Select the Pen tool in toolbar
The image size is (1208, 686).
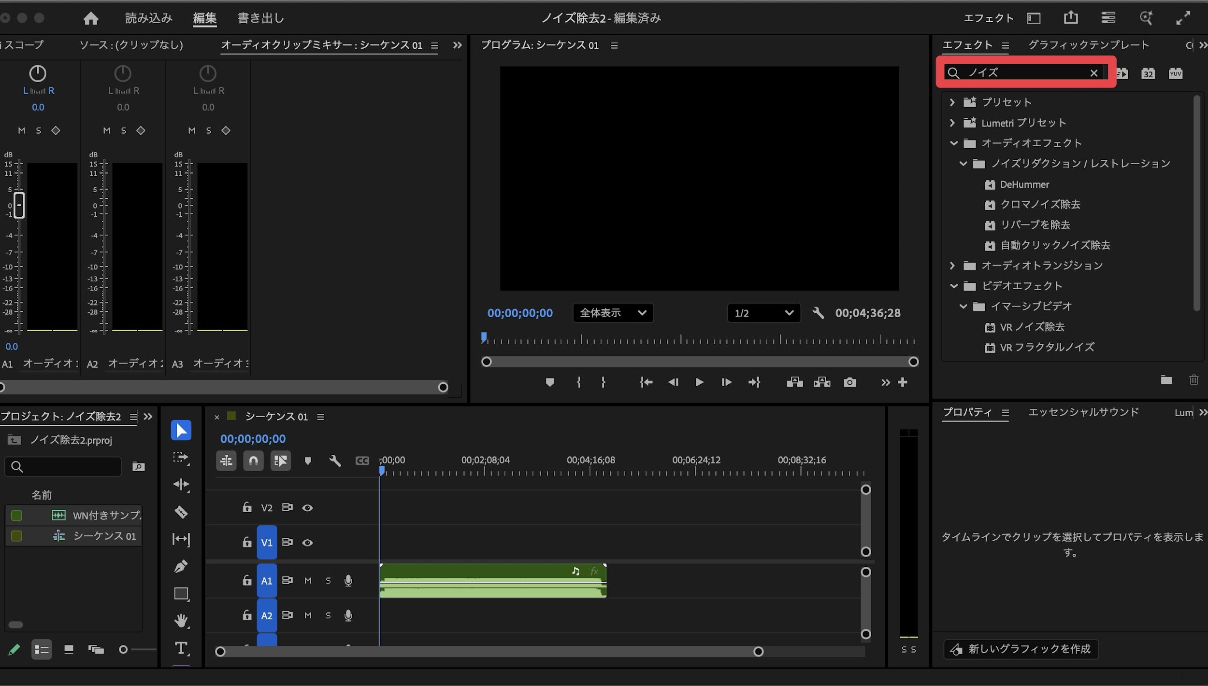click(x=181, y=566)
